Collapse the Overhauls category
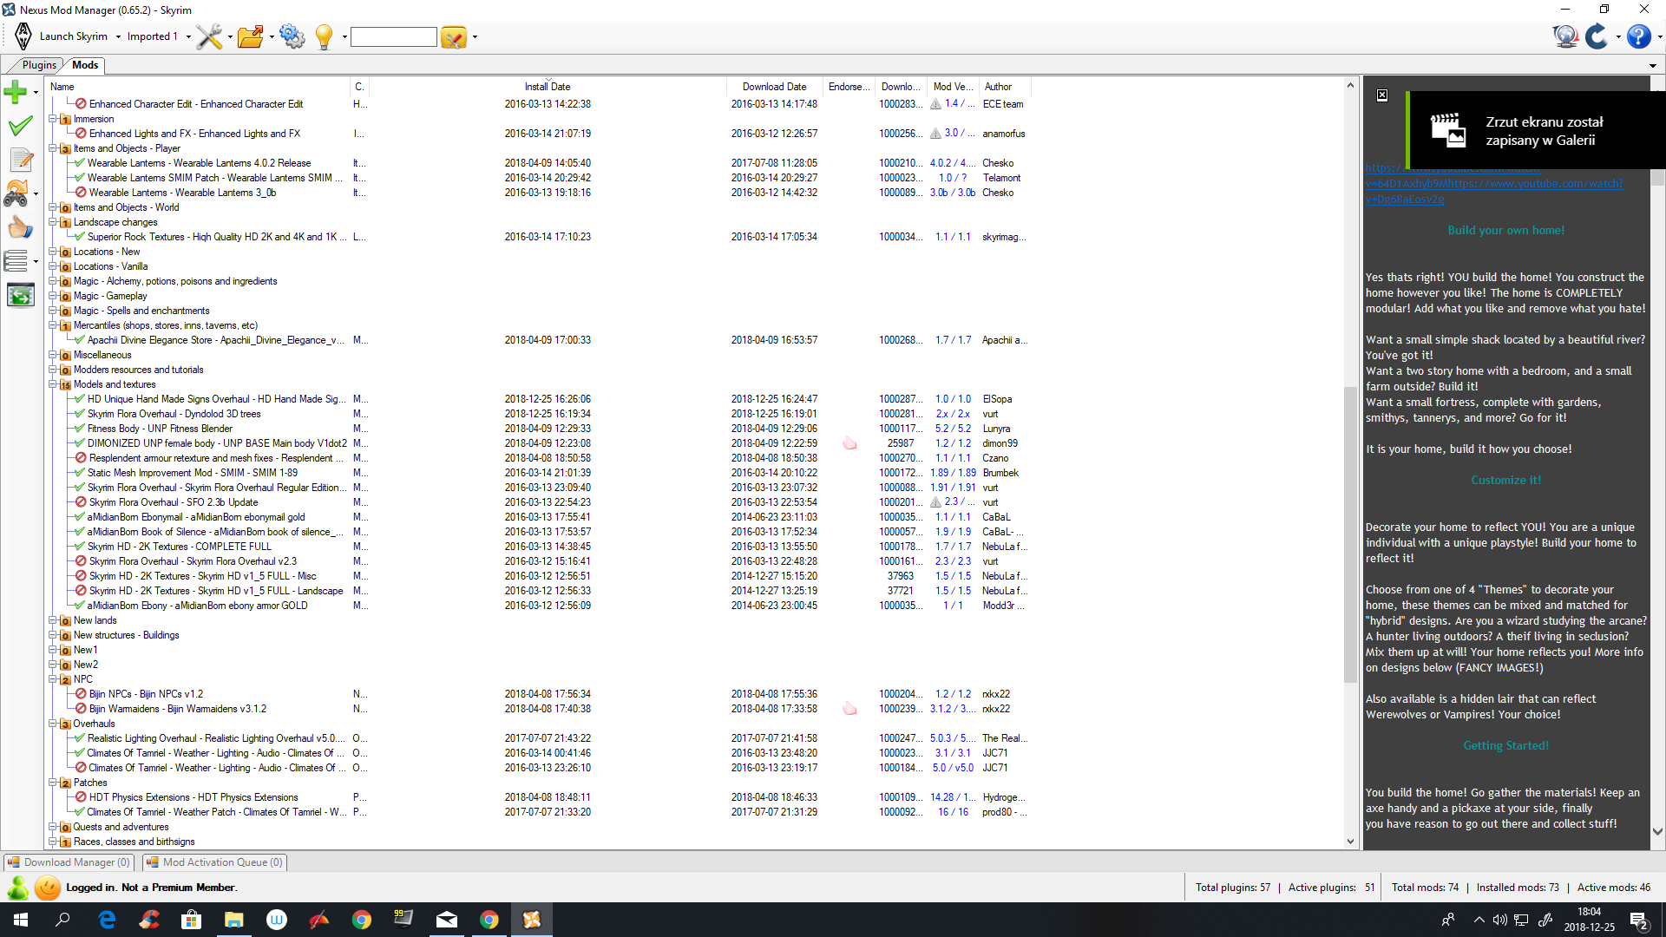The height and width of the screenshot is (937, 1666). click(53, 724)
